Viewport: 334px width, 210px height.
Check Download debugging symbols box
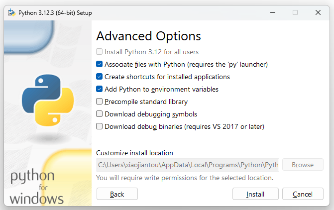click(x=100, y=114)
